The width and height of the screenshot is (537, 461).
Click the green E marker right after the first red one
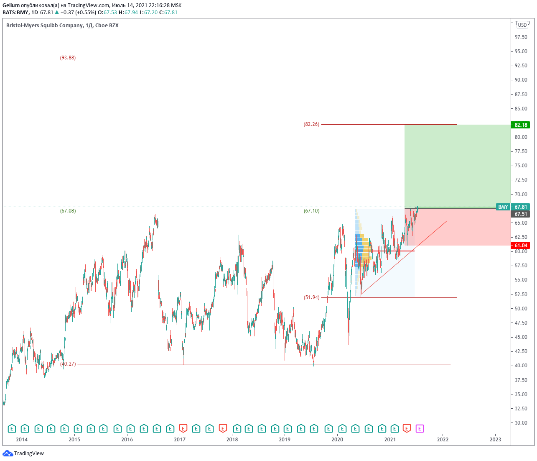(196, 428)
